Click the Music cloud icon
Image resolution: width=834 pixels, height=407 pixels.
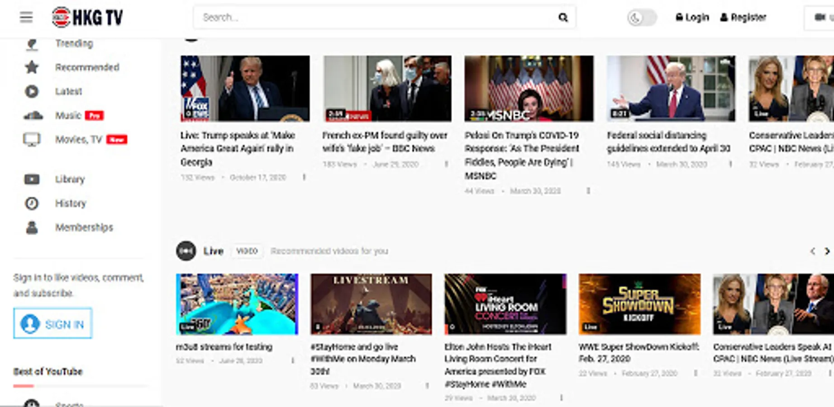(33, 115)
